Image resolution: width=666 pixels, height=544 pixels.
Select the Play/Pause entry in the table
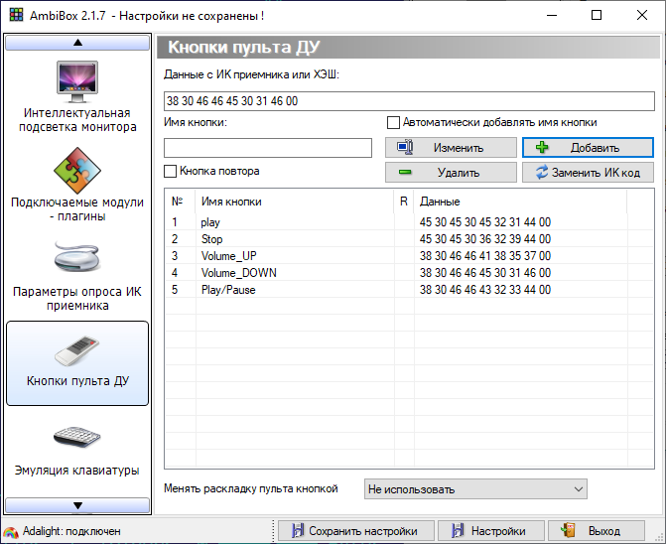coord(226,290)
